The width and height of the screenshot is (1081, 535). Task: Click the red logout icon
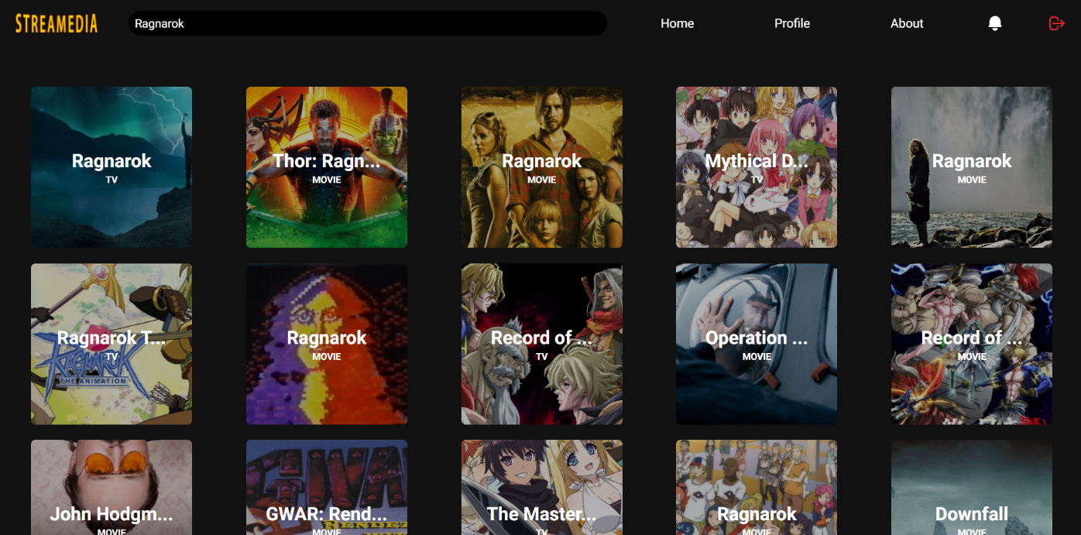click(1056, 23)
